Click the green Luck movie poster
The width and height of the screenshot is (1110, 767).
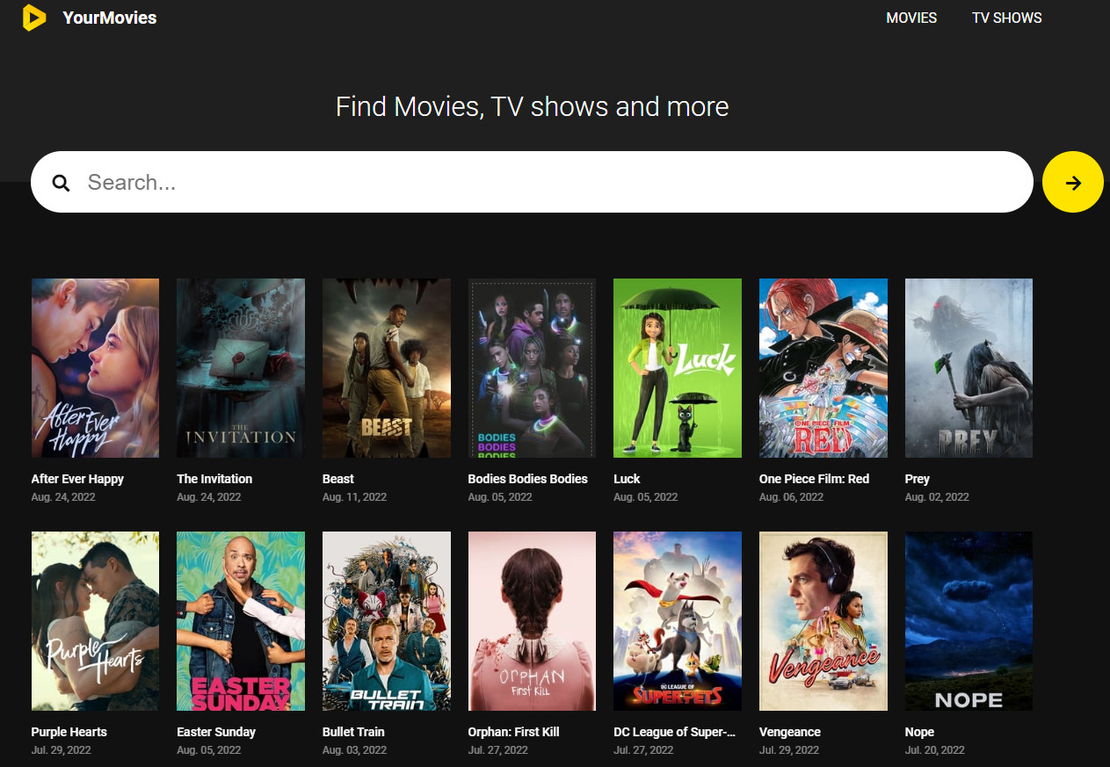[x=678, y=368]
